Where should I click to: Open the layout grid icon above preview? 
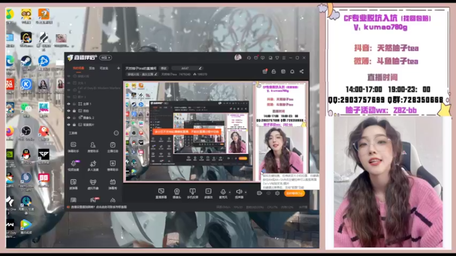pyautogui.click(x=283, y=72)
